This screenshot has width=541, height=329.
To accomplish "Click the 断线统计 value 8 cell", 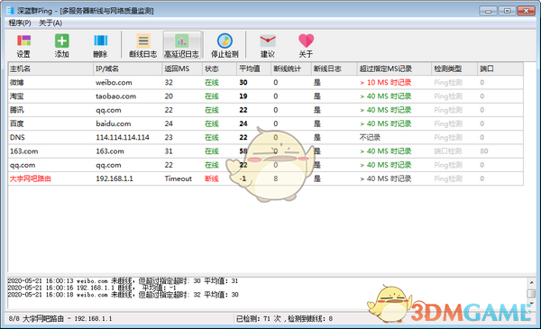I will click(x=275, y=178).
